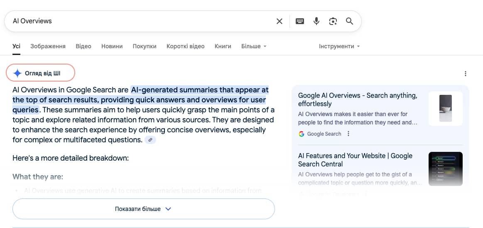Click the magnifying glass search icon

[349, 21]
